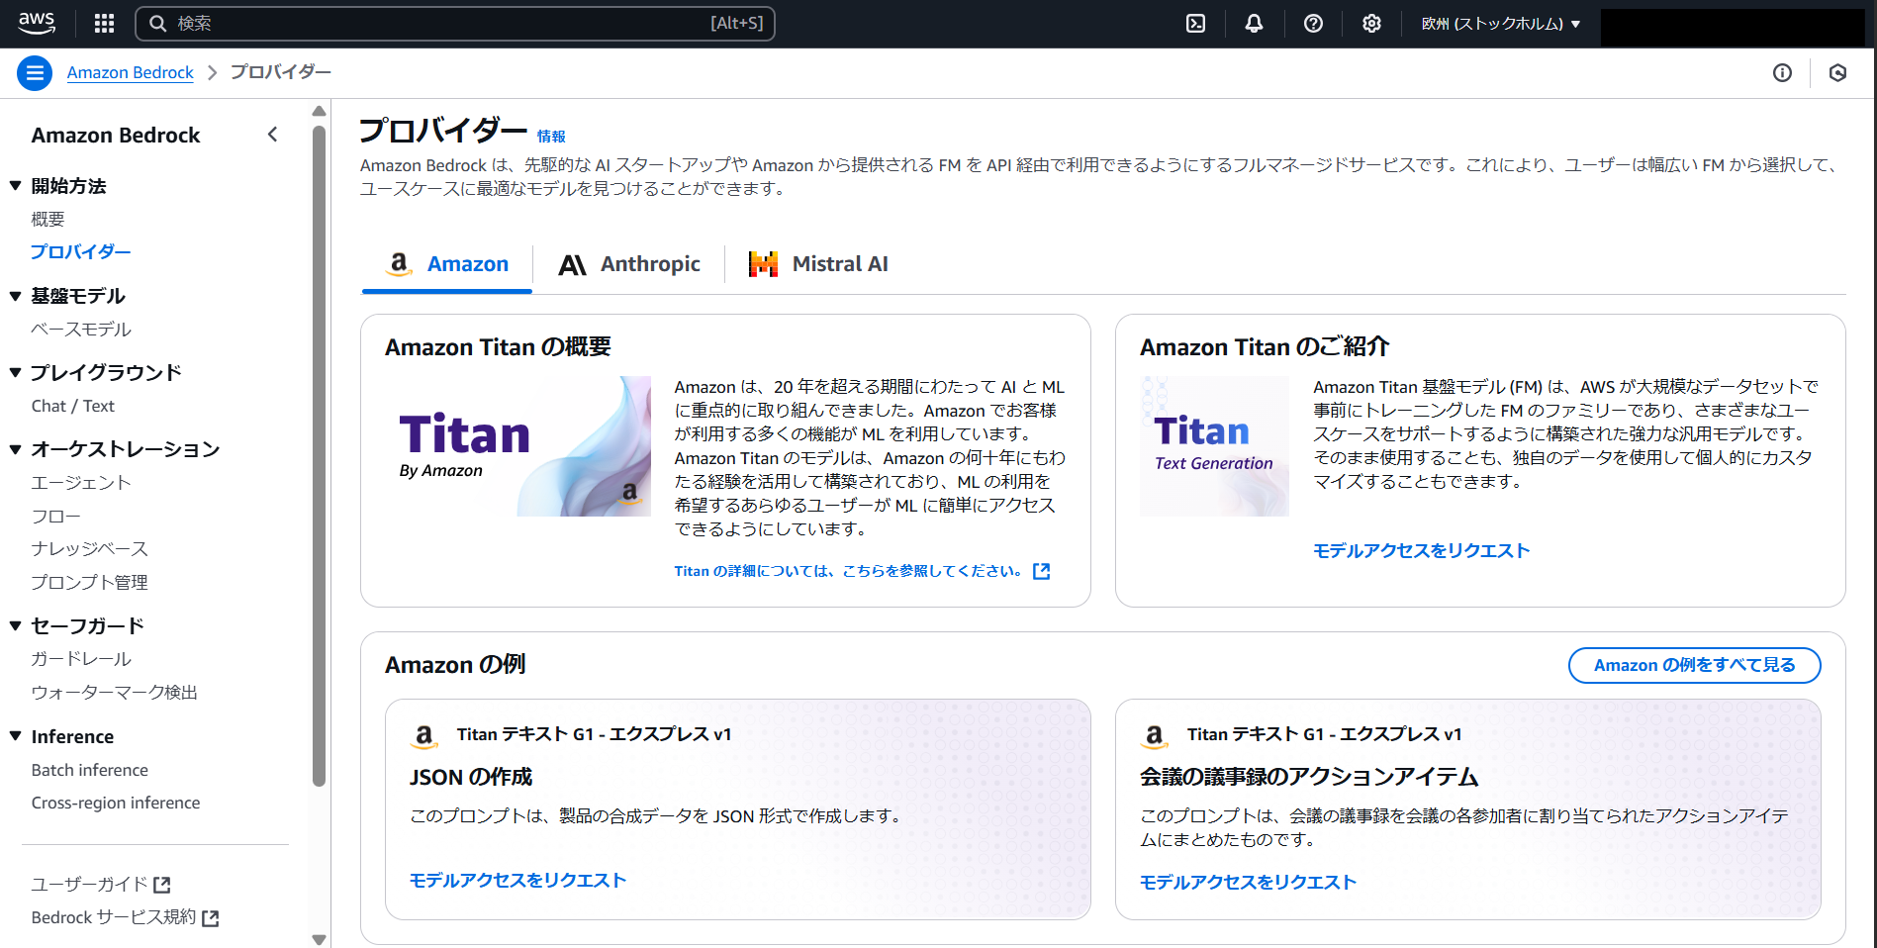Image resolution: width=1877 pixels, height=948 pixels.
Task: Click 会議の議事録のアクションアイテム title
Action: [x=1309, y=778]
